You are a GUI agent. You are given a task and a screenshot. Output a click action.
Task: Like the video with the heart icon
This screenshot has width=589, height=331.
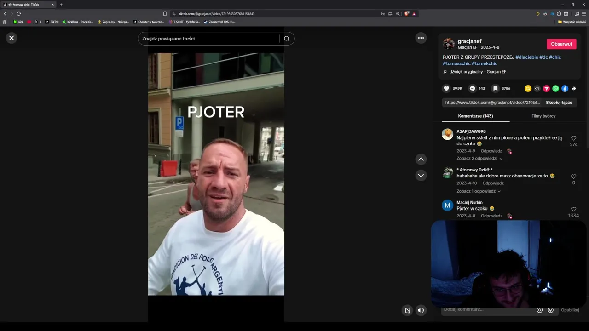click(x=446, y=88)
